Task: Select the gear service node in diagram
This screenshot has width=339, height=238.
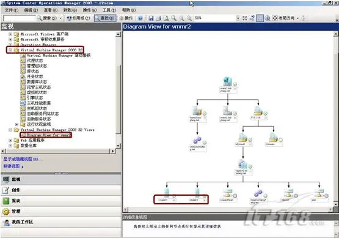Action: point(198,143)
